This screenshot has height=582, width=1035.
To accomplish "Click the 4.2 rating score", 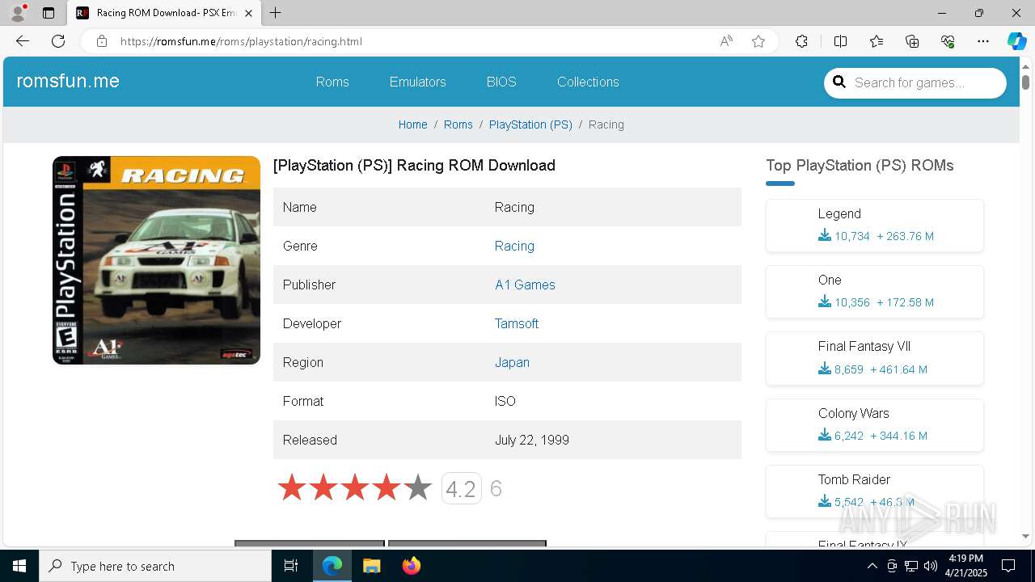I will coord(461,488).
